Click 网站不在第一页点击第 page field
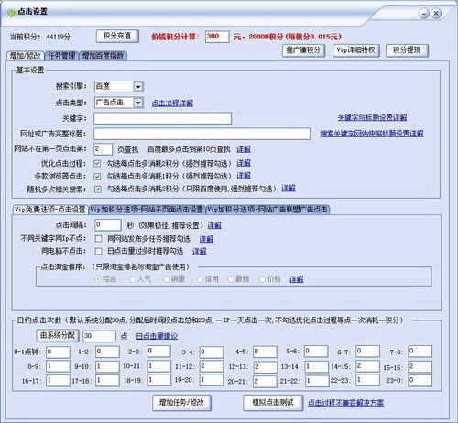This screenshot has width=458, height=423. click(103, 149)
